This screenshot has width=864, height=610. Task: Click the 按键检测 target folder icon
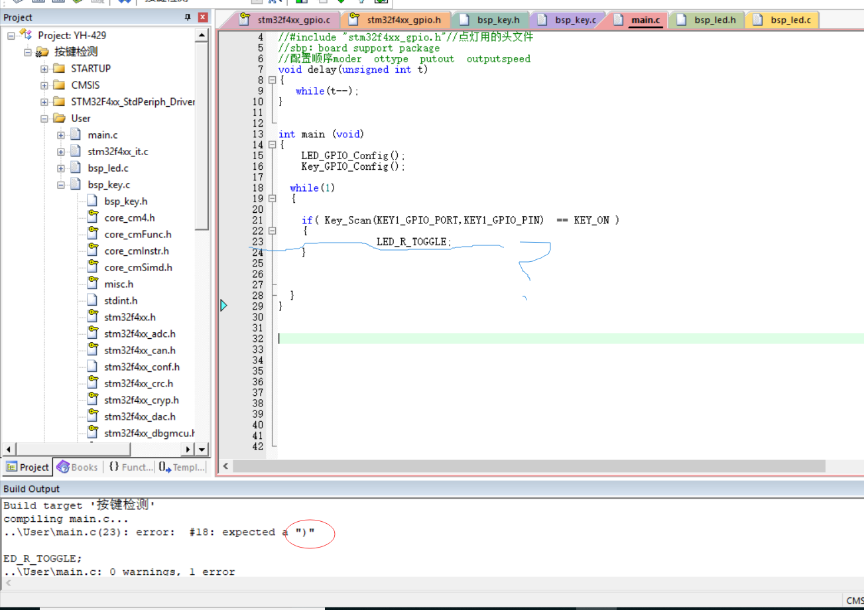(42, 52)
